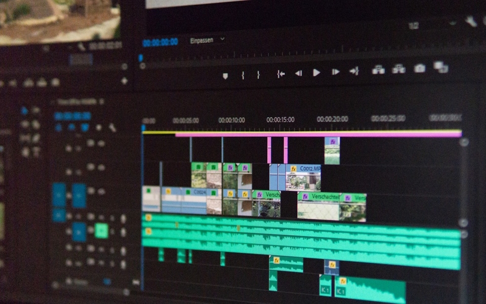Click the blue program timecode 00:00:00:00
The width and height of the screenshot is (486, 304).
coord(160,42)
